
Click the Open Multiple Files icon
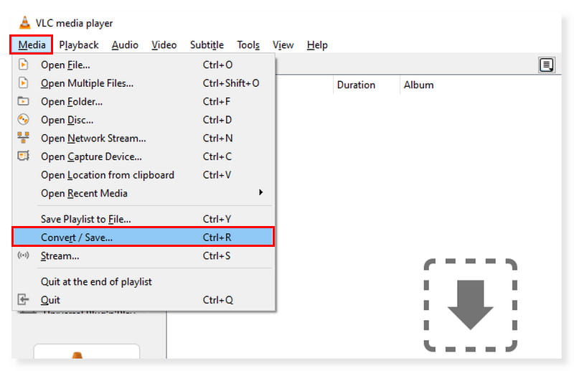tap(23, 83)
